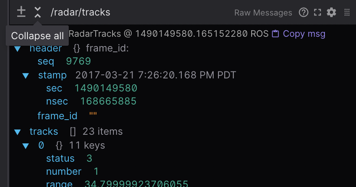The width and height of the screenshot is (356, 187).
Task: Collapse track item 0 node
Action: tap(26, 145)
